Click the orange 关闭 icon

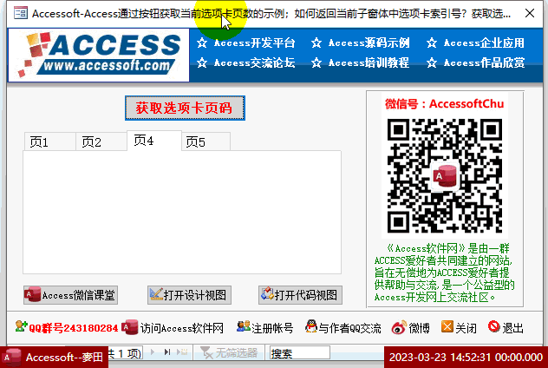coord(447,326)
